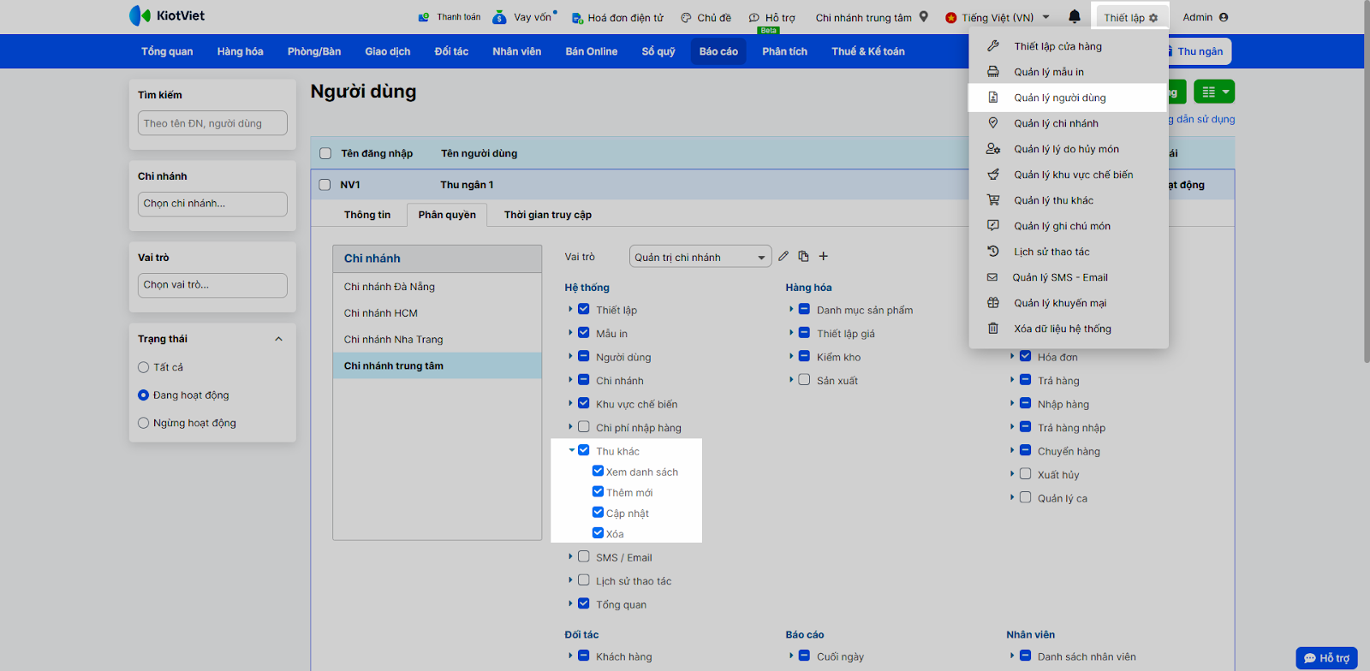The image size is (1370, 671).
Task: Expand the Khu vực chế biến permission group
Action: coord(571,403)
